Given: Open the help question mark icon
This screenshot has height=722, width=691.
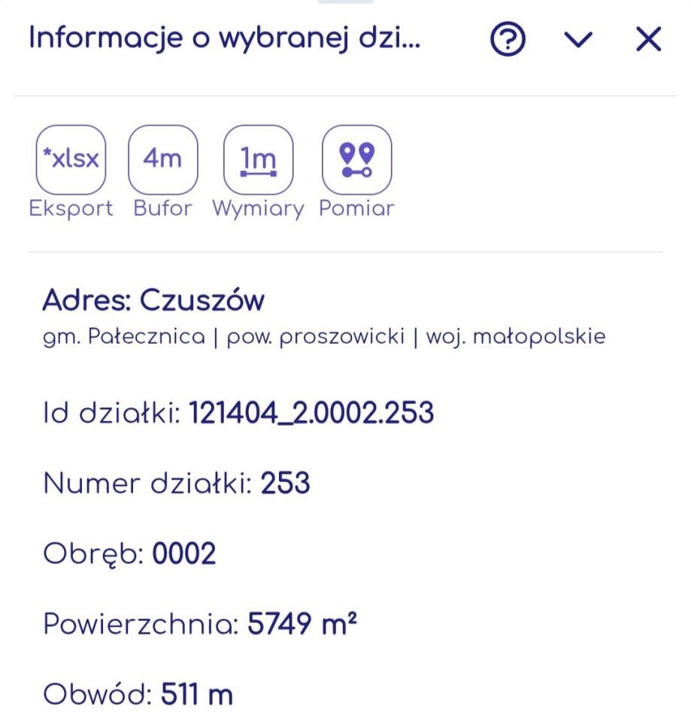Looking at the screenshot, I should point(508,39).
